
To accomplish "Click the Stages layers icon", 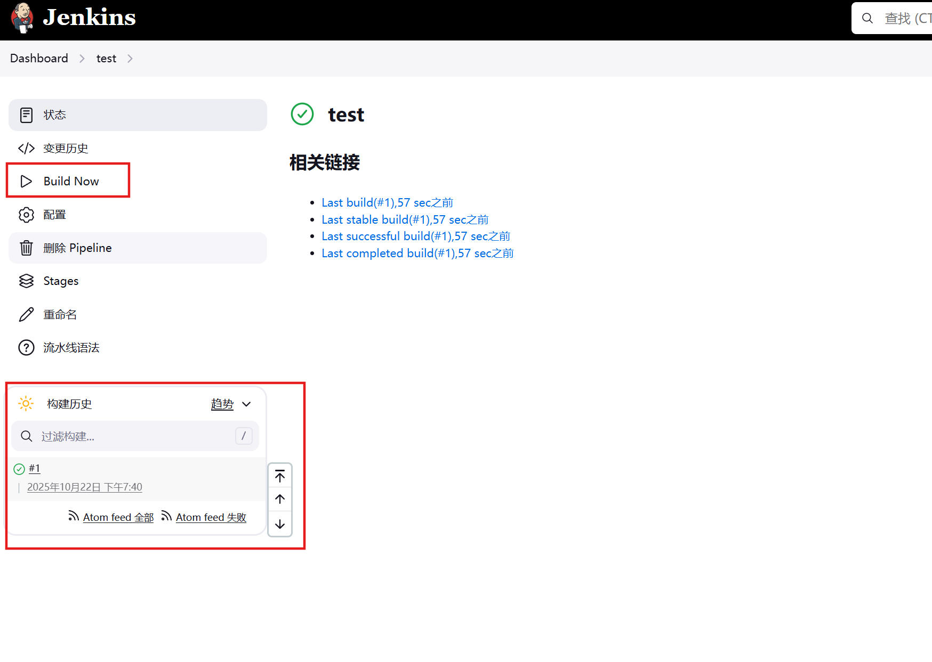I will [x=26, y=281].
